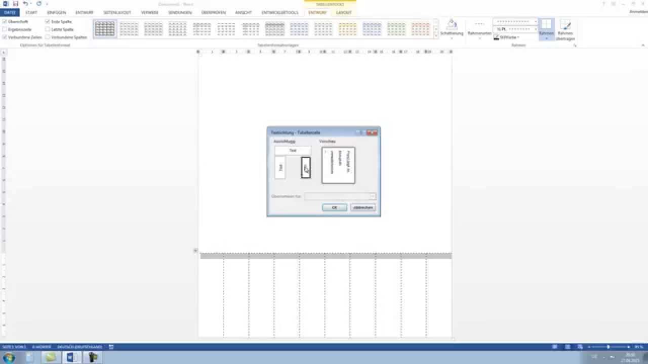Open the LAYOUT table tools tab

(344, 13)
